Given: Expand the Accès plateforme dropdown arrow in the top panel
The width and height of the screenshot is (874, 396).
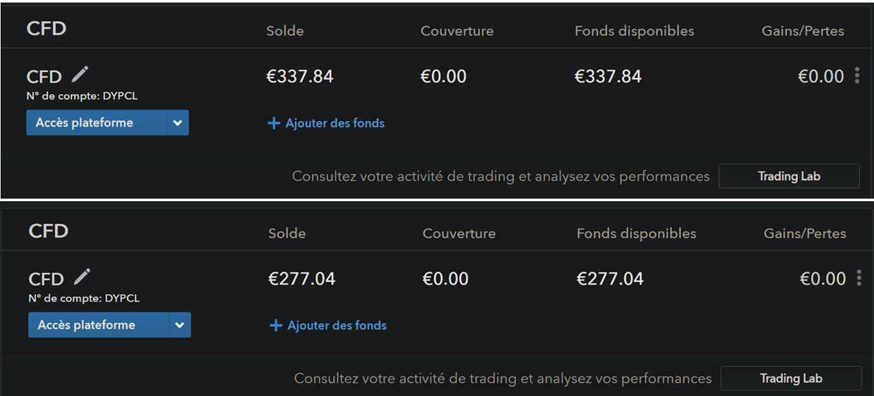Looking at the screenshot, I should click(178, 123).
